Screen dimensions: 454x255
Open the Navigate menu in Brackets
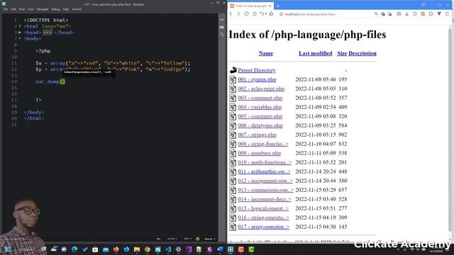tap(43, 9)
